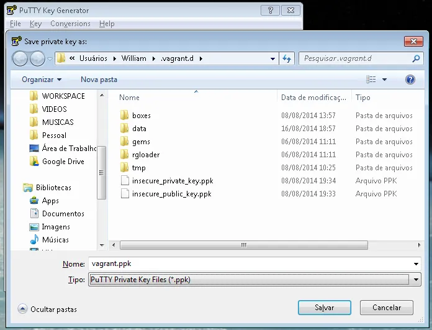Image resolution: width=432 pixels, height=330 pixels.
Task: Open the help question mark icon in toolbar
Action: pos(410,80)
